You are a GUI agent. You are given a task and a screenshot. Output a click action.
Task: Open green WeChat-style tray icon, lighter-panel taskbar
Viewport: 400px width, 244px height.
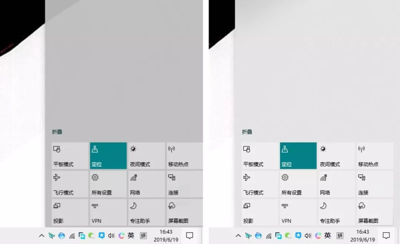[x=288, y=235]
